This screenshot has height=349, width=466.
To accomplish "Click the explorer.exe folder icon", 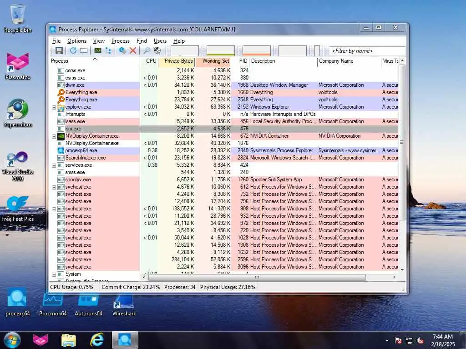I will pyautogui.click(x=61, y=107).
